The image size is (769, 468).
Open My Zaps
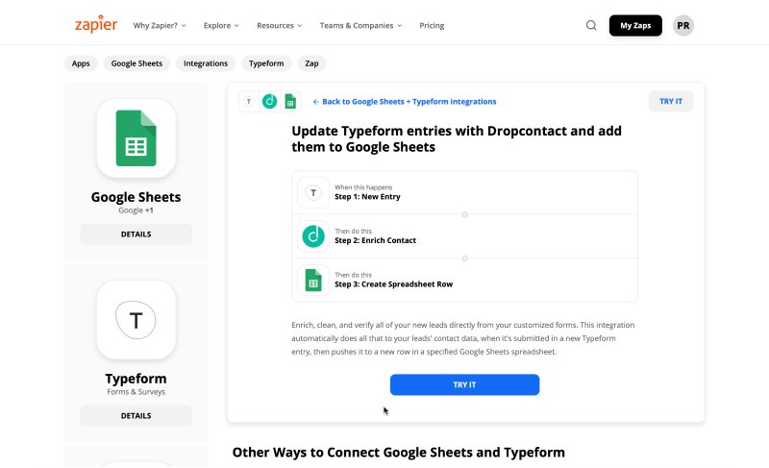pos(635,26)
